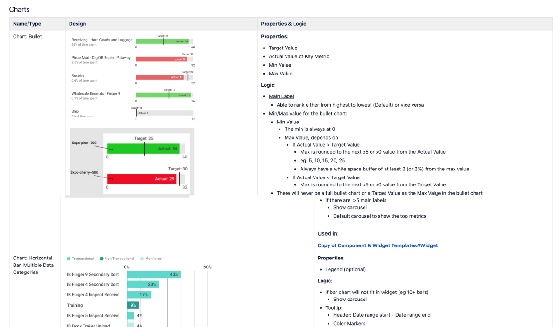The width and height of the screenshot is (560, 327).
Task: Open Copy of Component & Widget Templates#Widget link
Action: pos(378,245)
